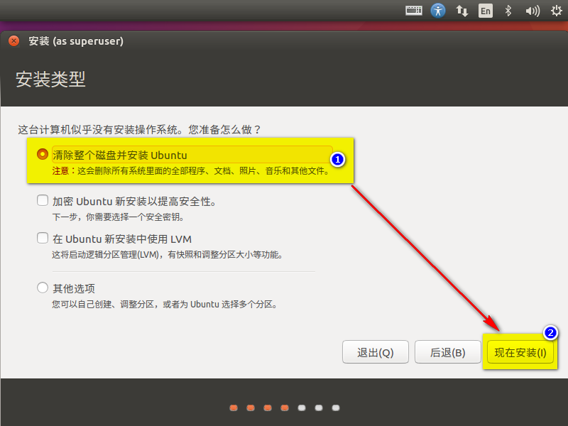Open the En keyboard layout menu
The height and width of the screenshot is (426, 568).
[486, 11]
